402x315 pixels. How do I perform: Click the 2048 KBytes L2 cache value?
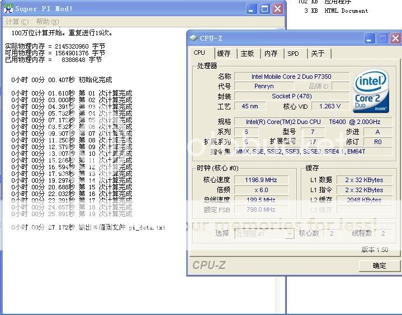(364, 200)
